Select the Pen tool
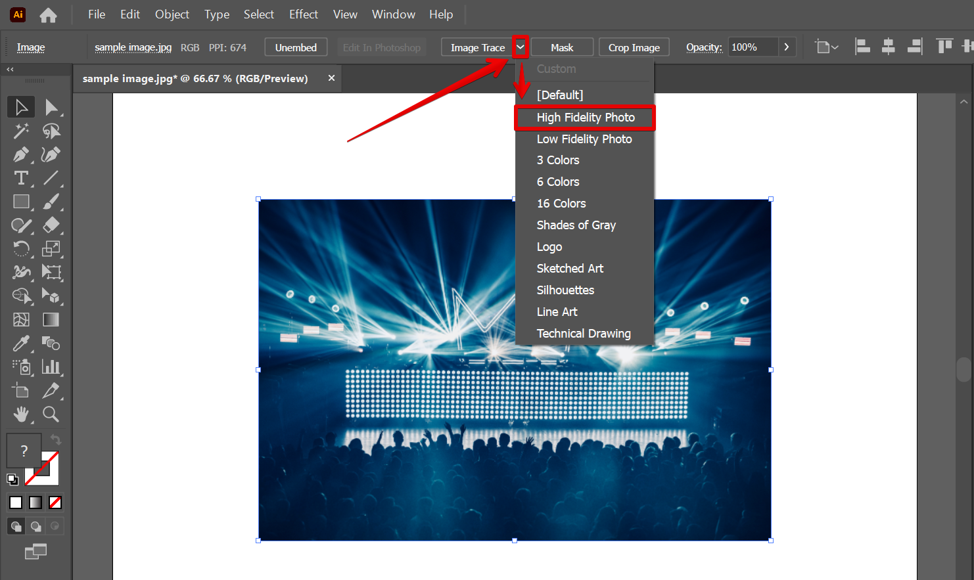This screenshot has width=974, height=580. 20,155
